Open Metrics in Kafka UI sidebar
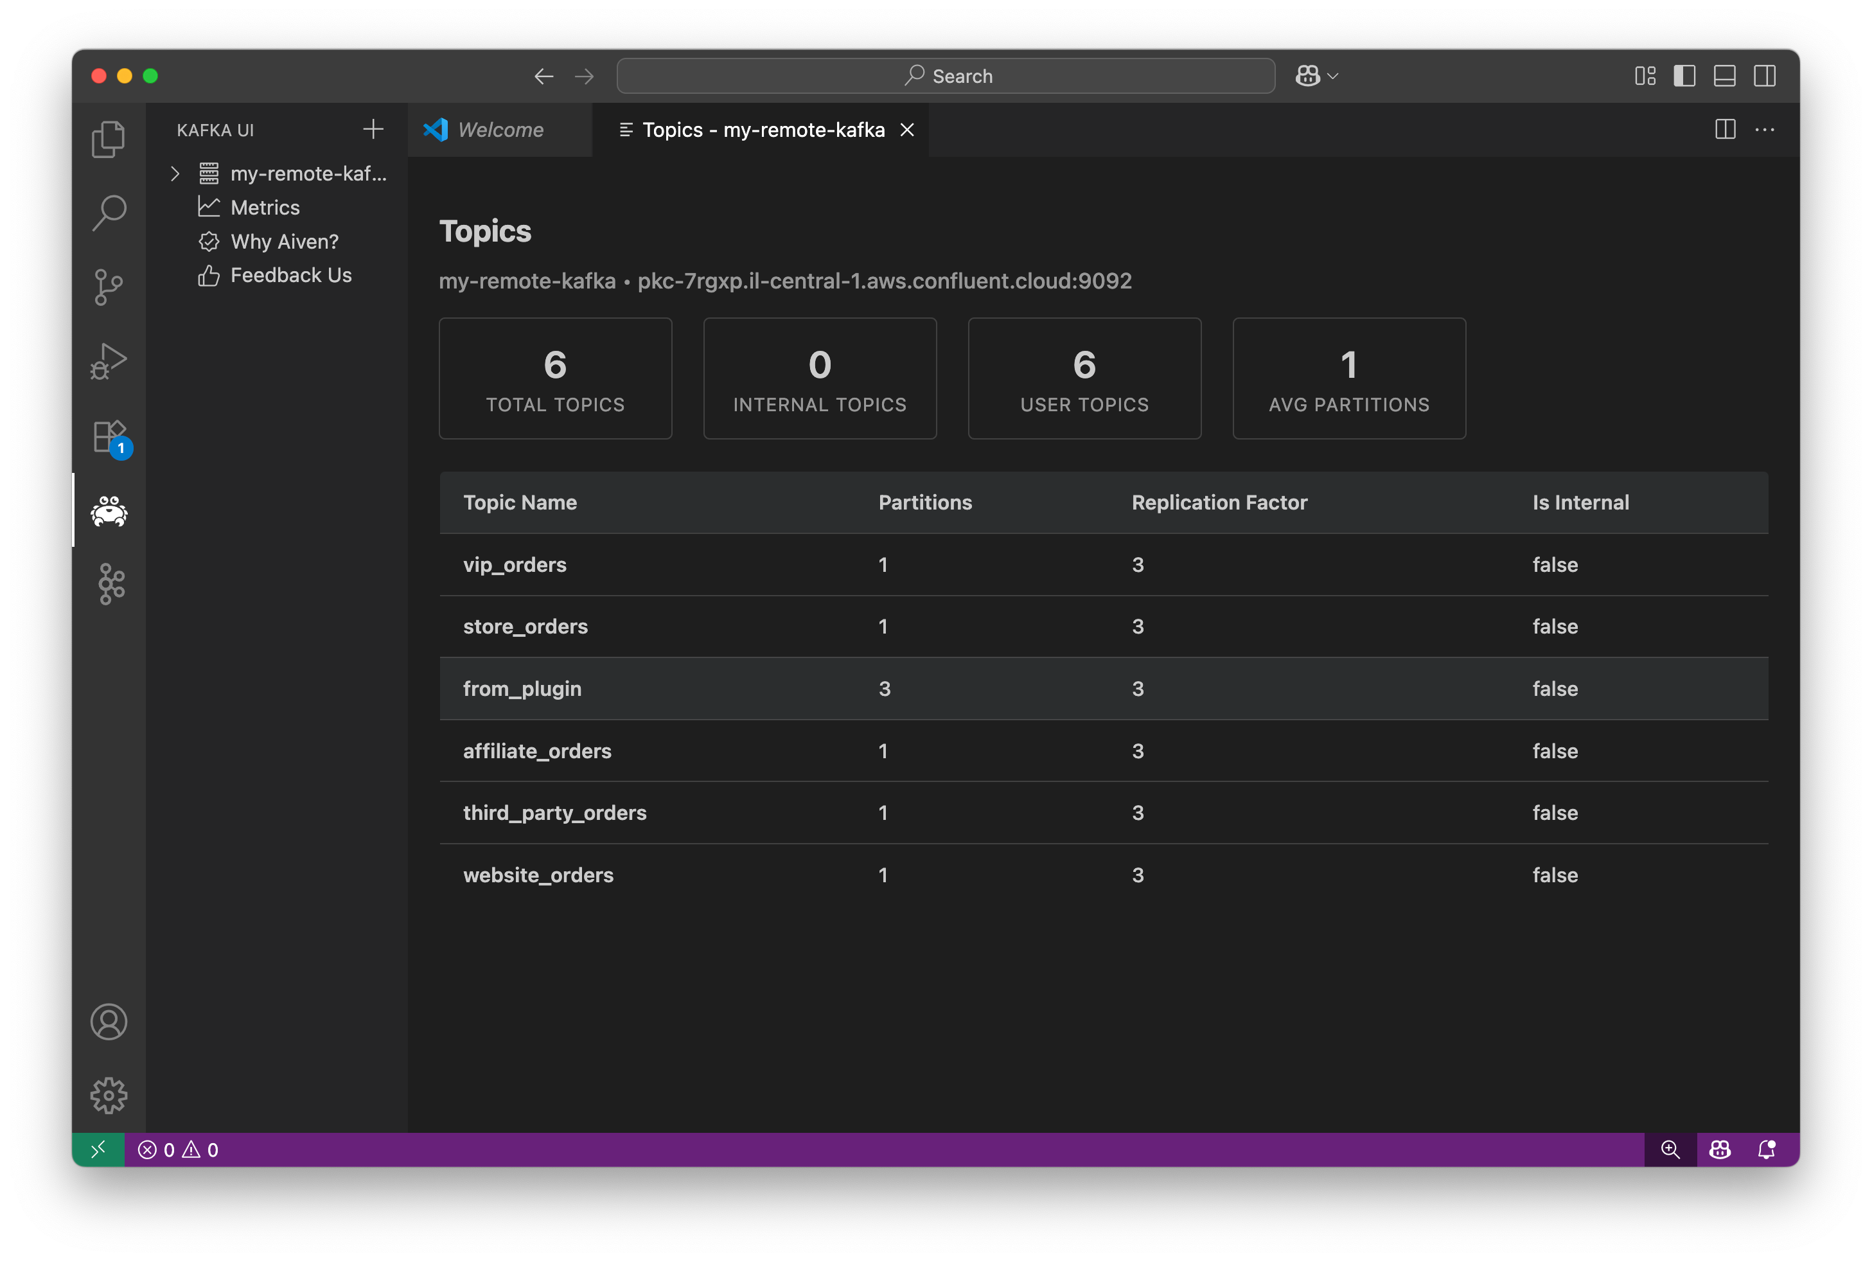 pos(265,208)
